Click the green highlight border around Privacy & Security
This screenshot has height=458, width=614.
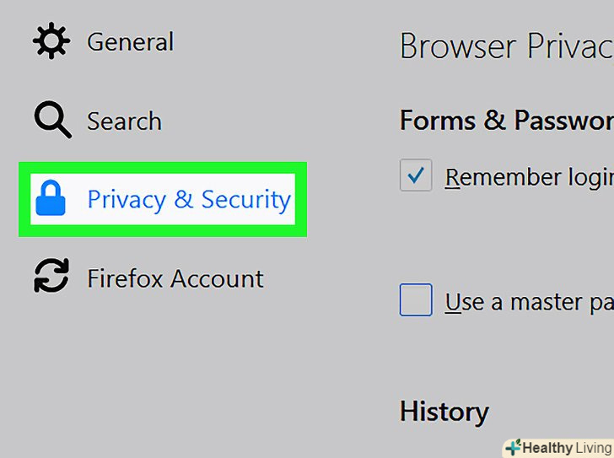(163, 230)
